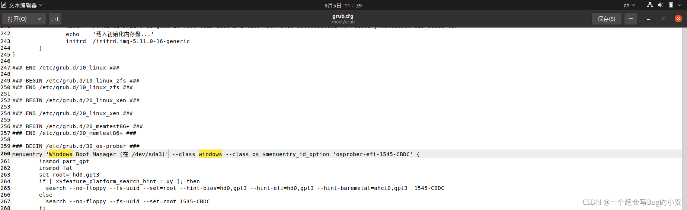Viewport: 687px width, 210px height.
Task: Open the hamburger menu in the header bar
Action: pyautogui.click(x=630, y=19)
